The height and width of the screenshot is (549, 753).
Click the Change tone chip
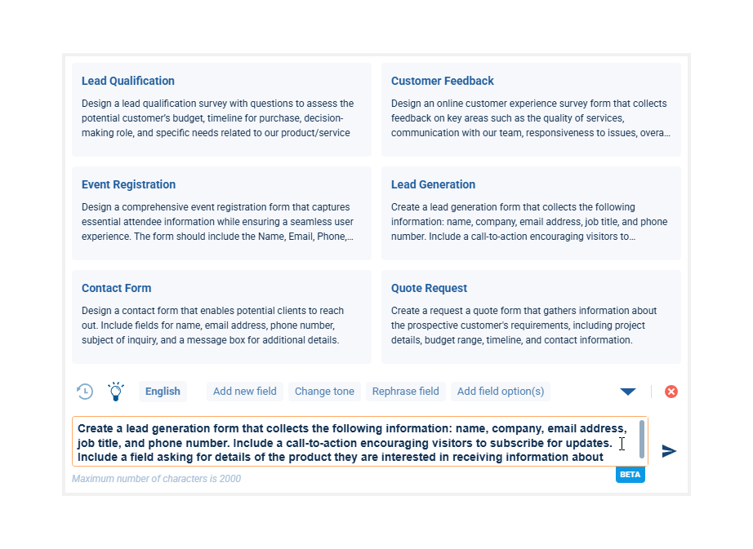(324, 392)
